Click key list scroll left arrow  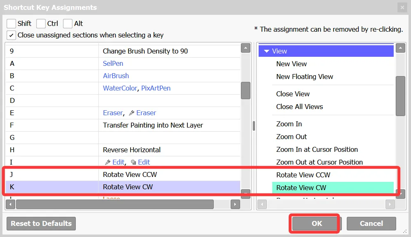pyautogui.click(x=10, y=204)
